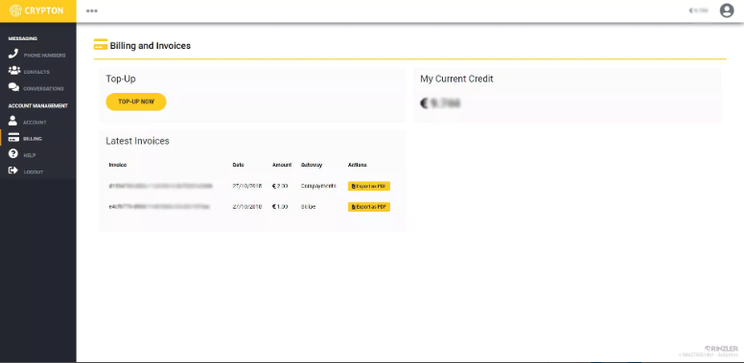Click the blurred credit balance in top bar

[x=698, y=11]
